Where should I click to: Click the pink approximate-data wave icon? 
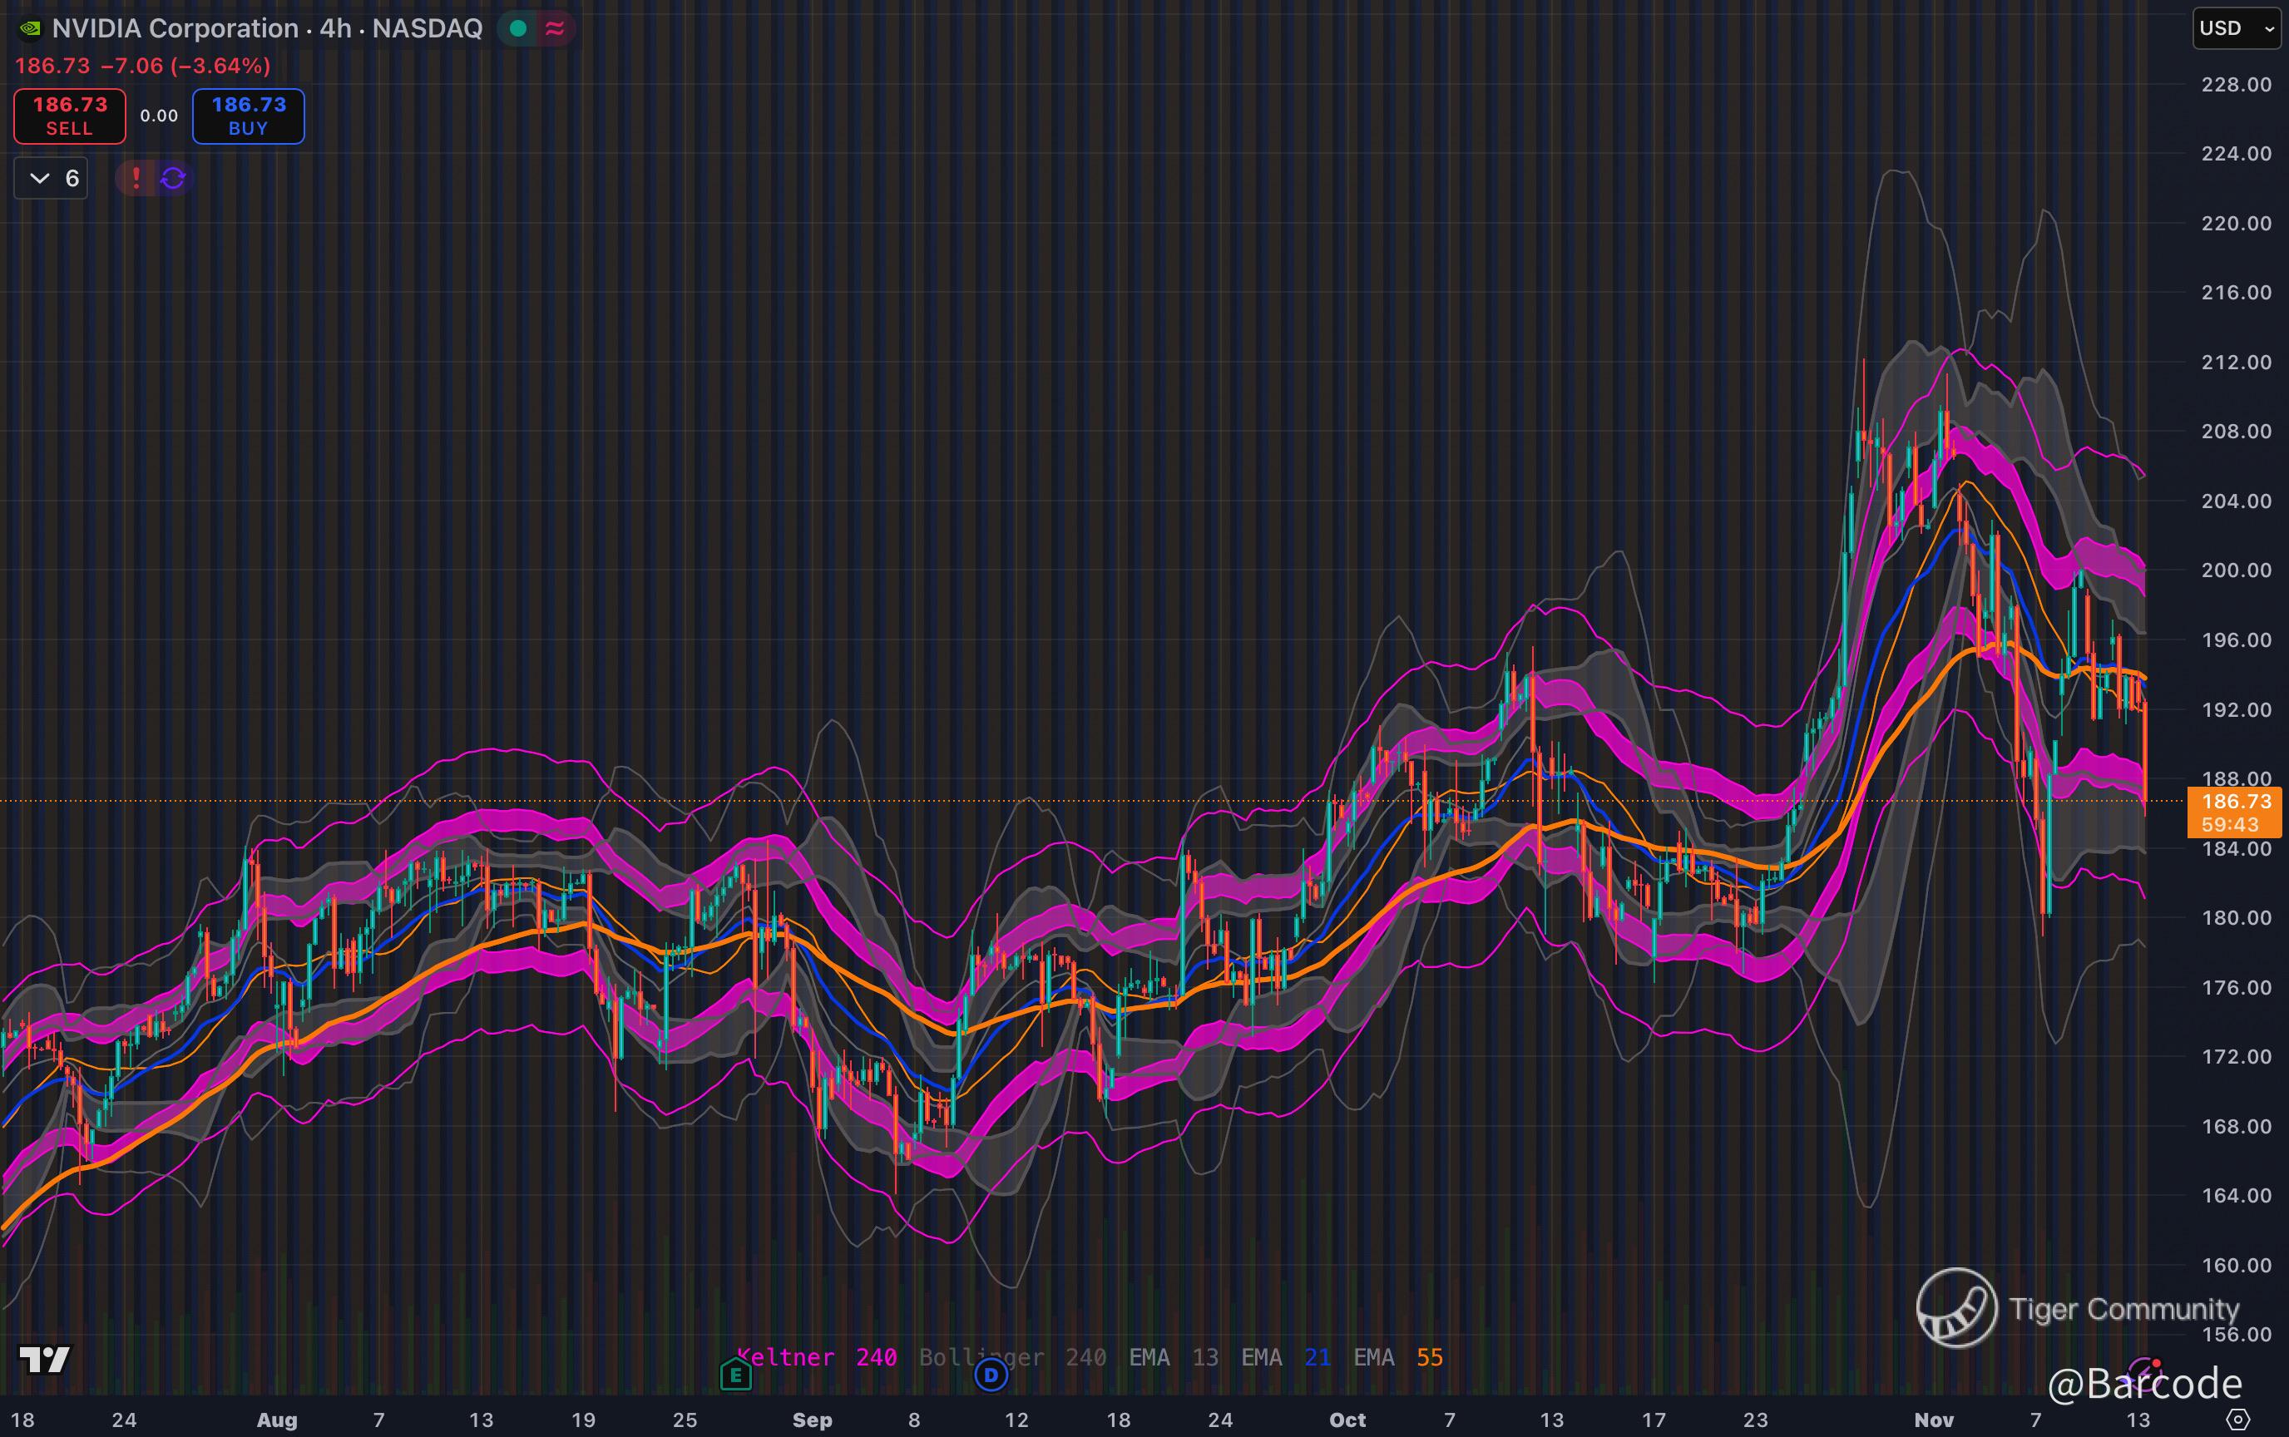(555, 28)
